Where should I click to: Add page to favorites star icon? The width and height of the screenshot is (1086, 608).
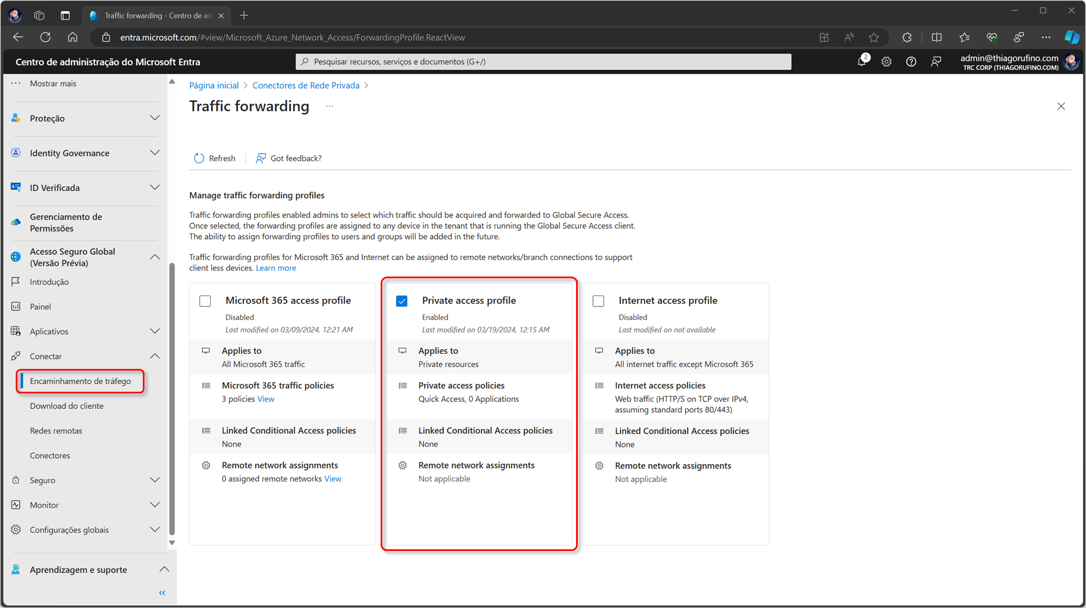[x=874, y=37]
